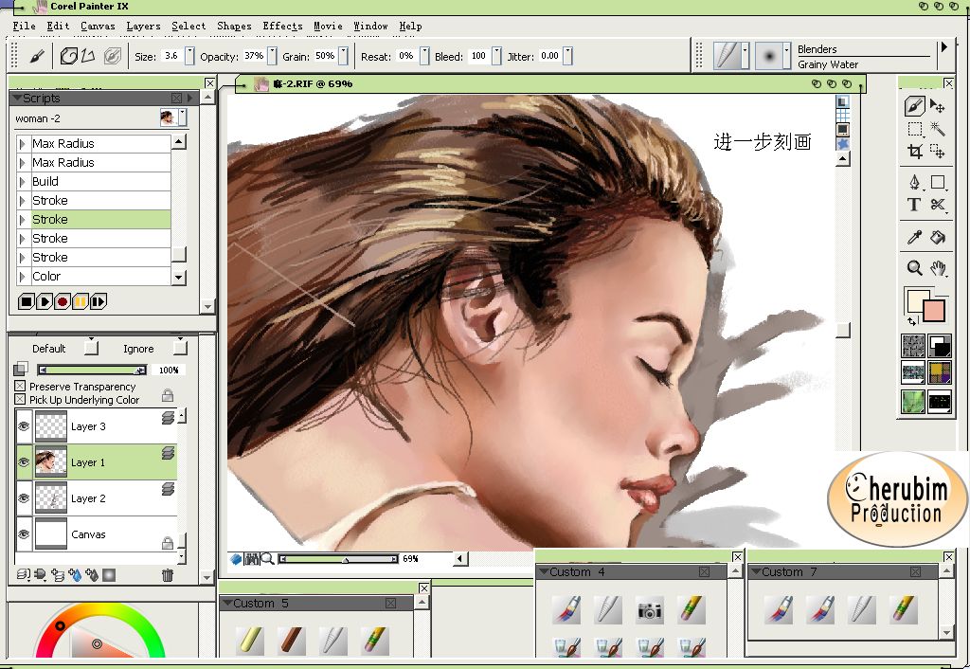Click the delete layer trash icon
970x669 pixels.
pos(167,575)
